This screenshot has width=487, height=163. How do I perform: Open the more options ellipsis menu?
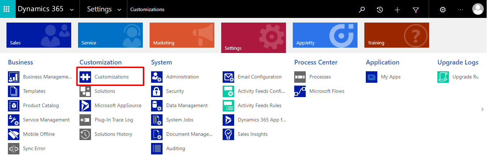(x=460, y=10)
